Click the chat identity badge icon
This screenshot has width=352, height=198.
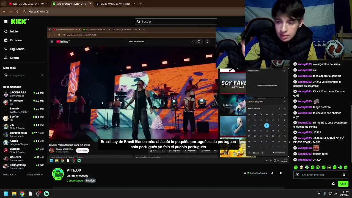(x=298, y=175)
